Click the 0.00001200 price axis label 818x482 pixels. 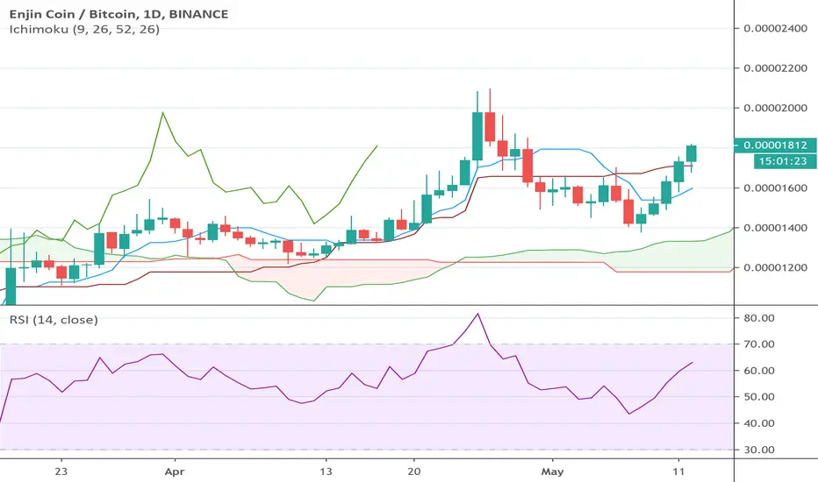(775, 268)
